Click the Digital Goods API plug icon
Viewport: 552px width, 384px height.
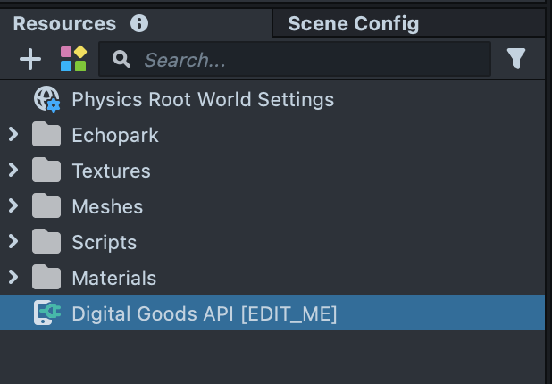[46, 313]
